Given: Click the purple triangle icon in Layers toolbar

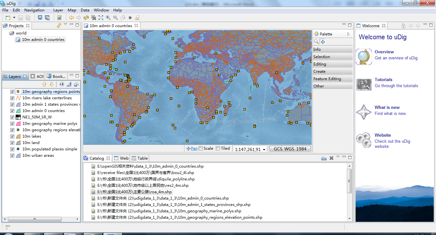Looking at the screenshot, I should click(69, 84).
